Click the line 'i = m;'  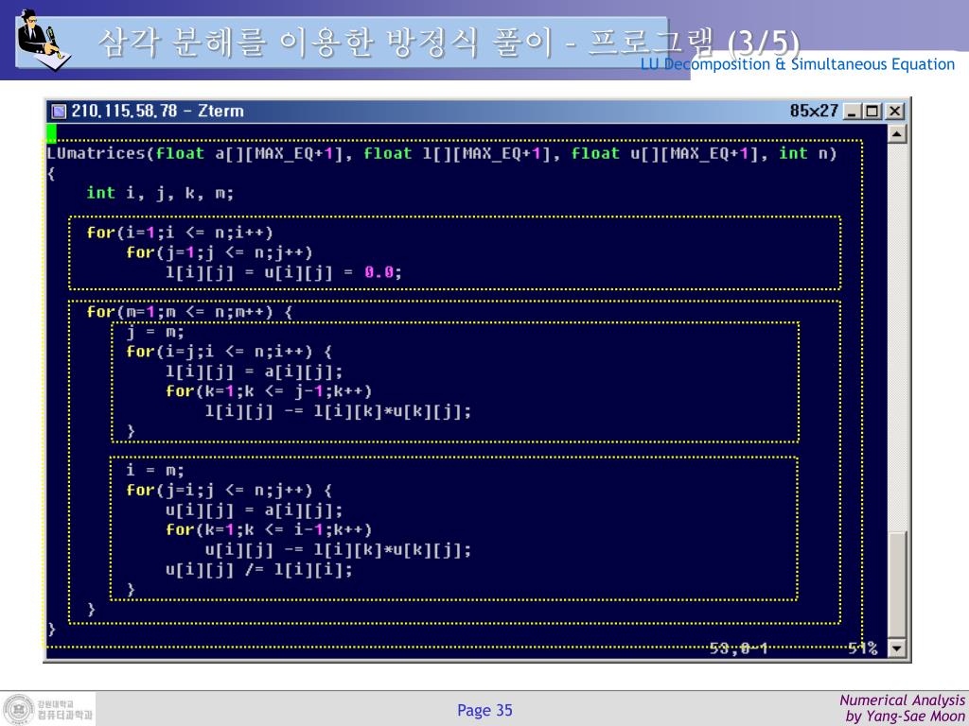[x=155, y=471]
